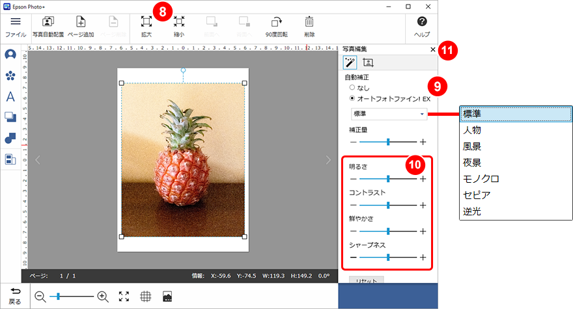Select the text tool in left sidebar
The image size is (573, 309).
coord(10,97)
